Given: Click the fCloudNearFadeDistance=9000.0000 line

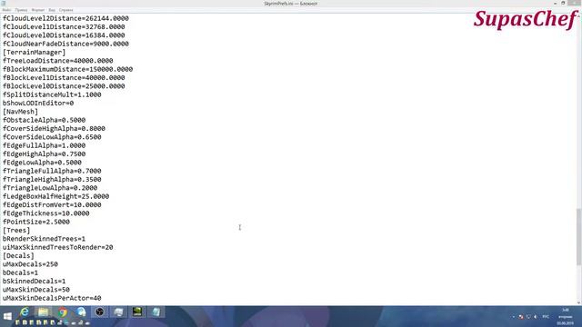Looking at the screenshot, I should click(x=65, y=44).
